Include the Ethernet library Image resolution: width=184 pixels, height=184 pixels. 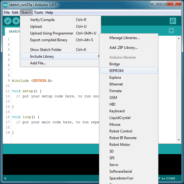[x=129, y=84]
